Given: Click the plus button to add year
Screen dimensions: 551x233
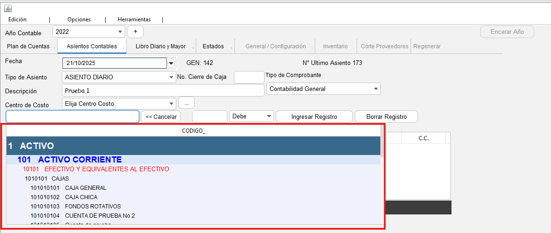Looking at the screenshot, I should [x=135, y=32].
